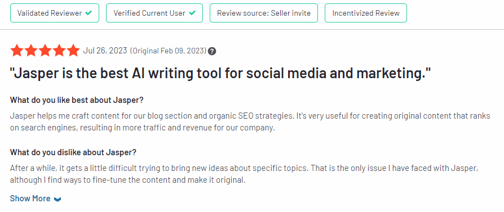Click the Review source: Seller invite tag
Screen dimensions: 504x212
point(264,13)
